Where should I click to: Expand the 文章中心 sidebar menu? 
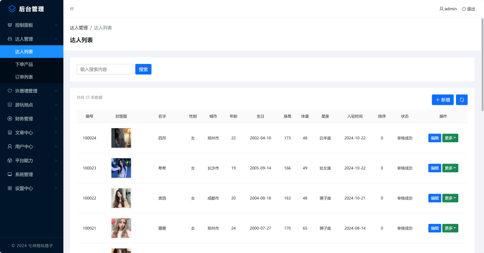tap(31, 133)
